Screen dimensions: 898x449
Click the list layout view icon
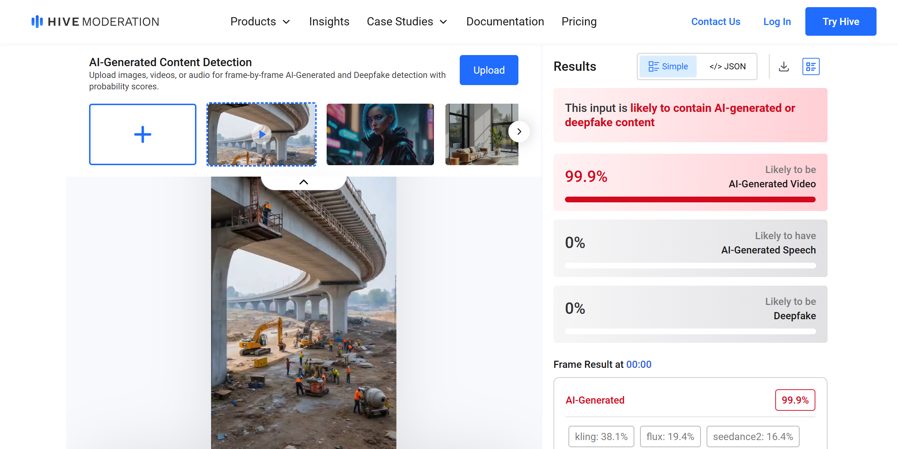click(811, 66)
